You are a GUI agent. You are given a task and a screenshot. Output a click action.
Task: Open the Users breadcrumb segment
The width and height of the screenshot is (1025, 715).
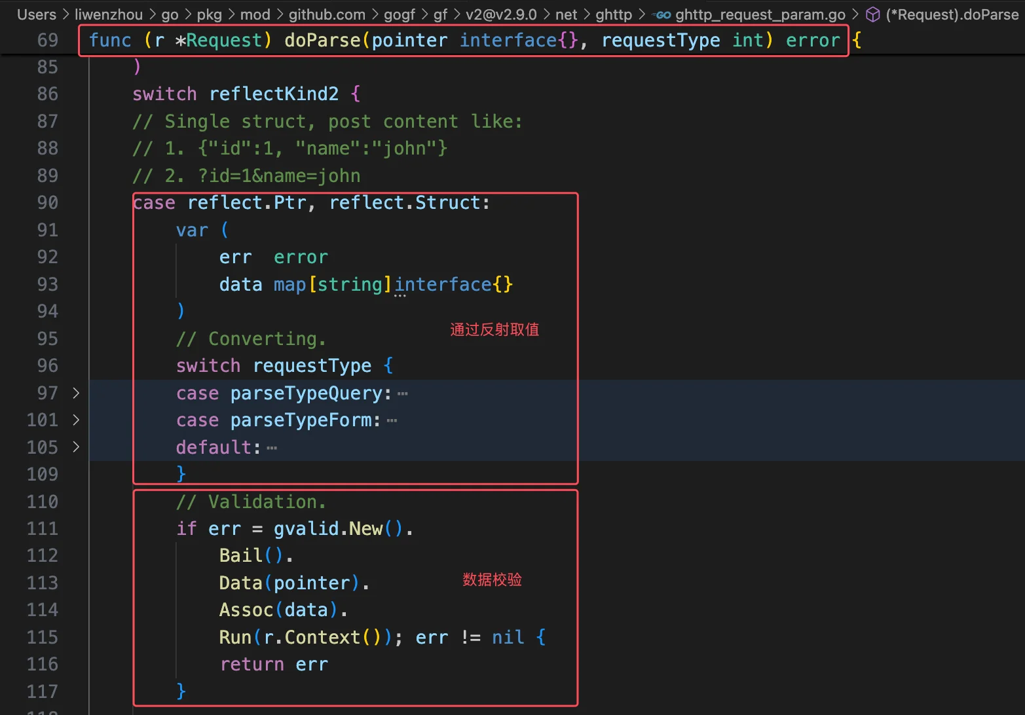[37, 14]
